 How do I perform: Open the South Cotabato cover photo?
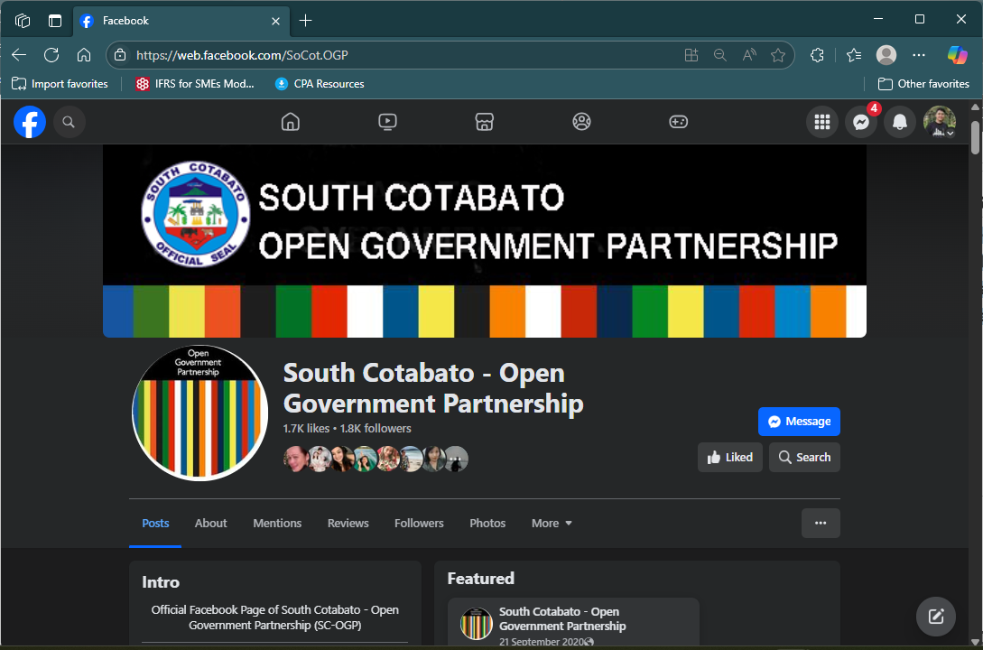(x=485, y=241)
